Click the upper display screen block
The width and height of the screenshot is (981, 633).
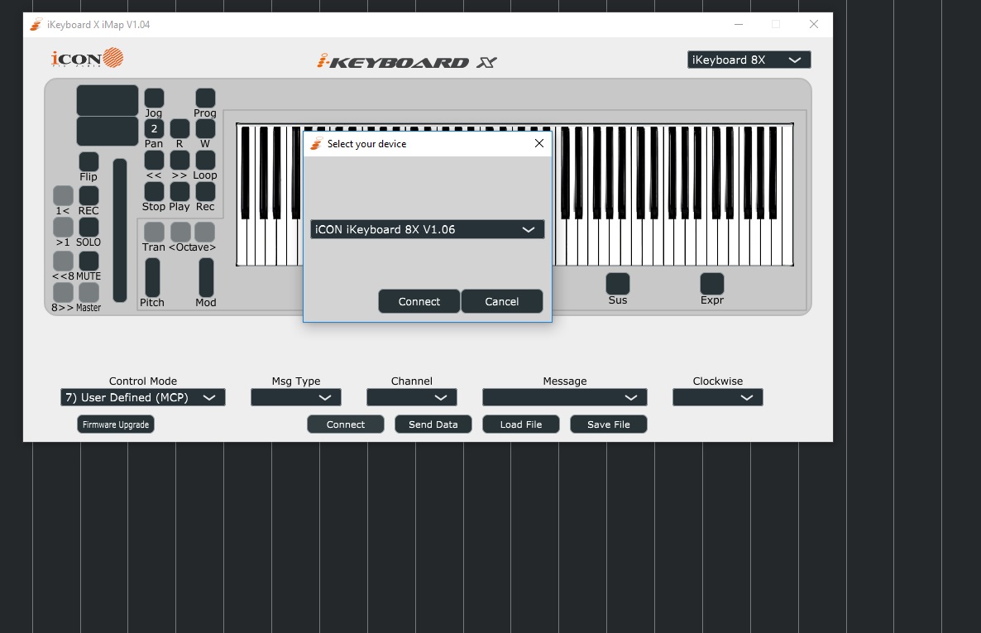tap(108, 100)
